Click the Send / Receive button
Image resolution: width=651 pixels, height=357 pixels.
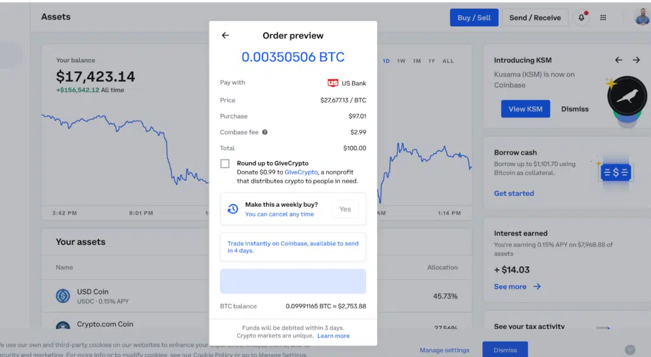[535, 18]
